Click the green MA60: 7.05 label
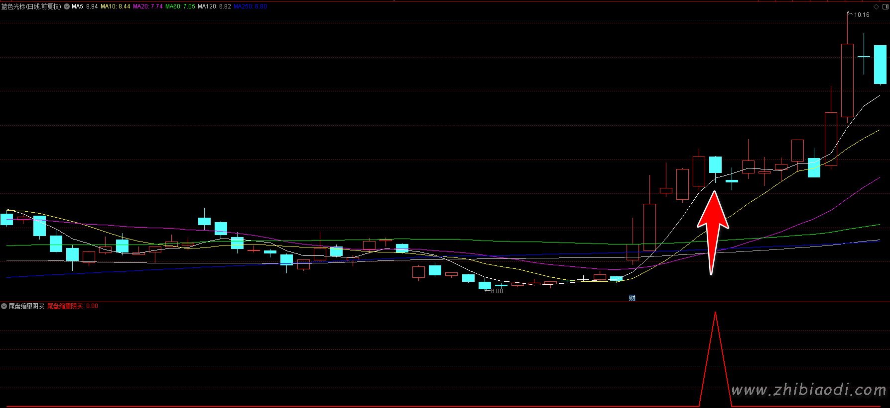890x408 pixels. (180, 6)
